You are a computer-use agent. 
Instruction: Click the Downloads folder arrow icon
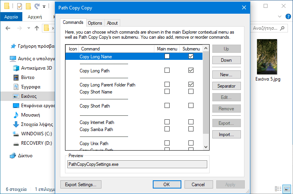[x=16, y=124]
